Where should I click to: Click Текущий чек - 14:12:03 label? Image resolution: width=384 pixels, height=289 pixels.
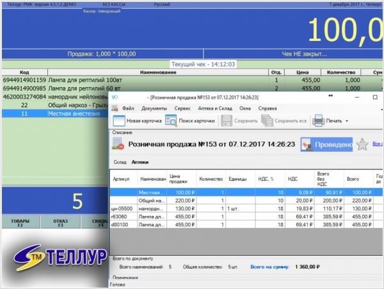click(203, 64)
